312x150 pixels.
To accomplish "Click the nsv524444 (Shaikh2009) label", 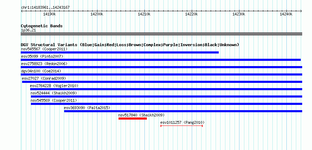I will coord(54,93).
